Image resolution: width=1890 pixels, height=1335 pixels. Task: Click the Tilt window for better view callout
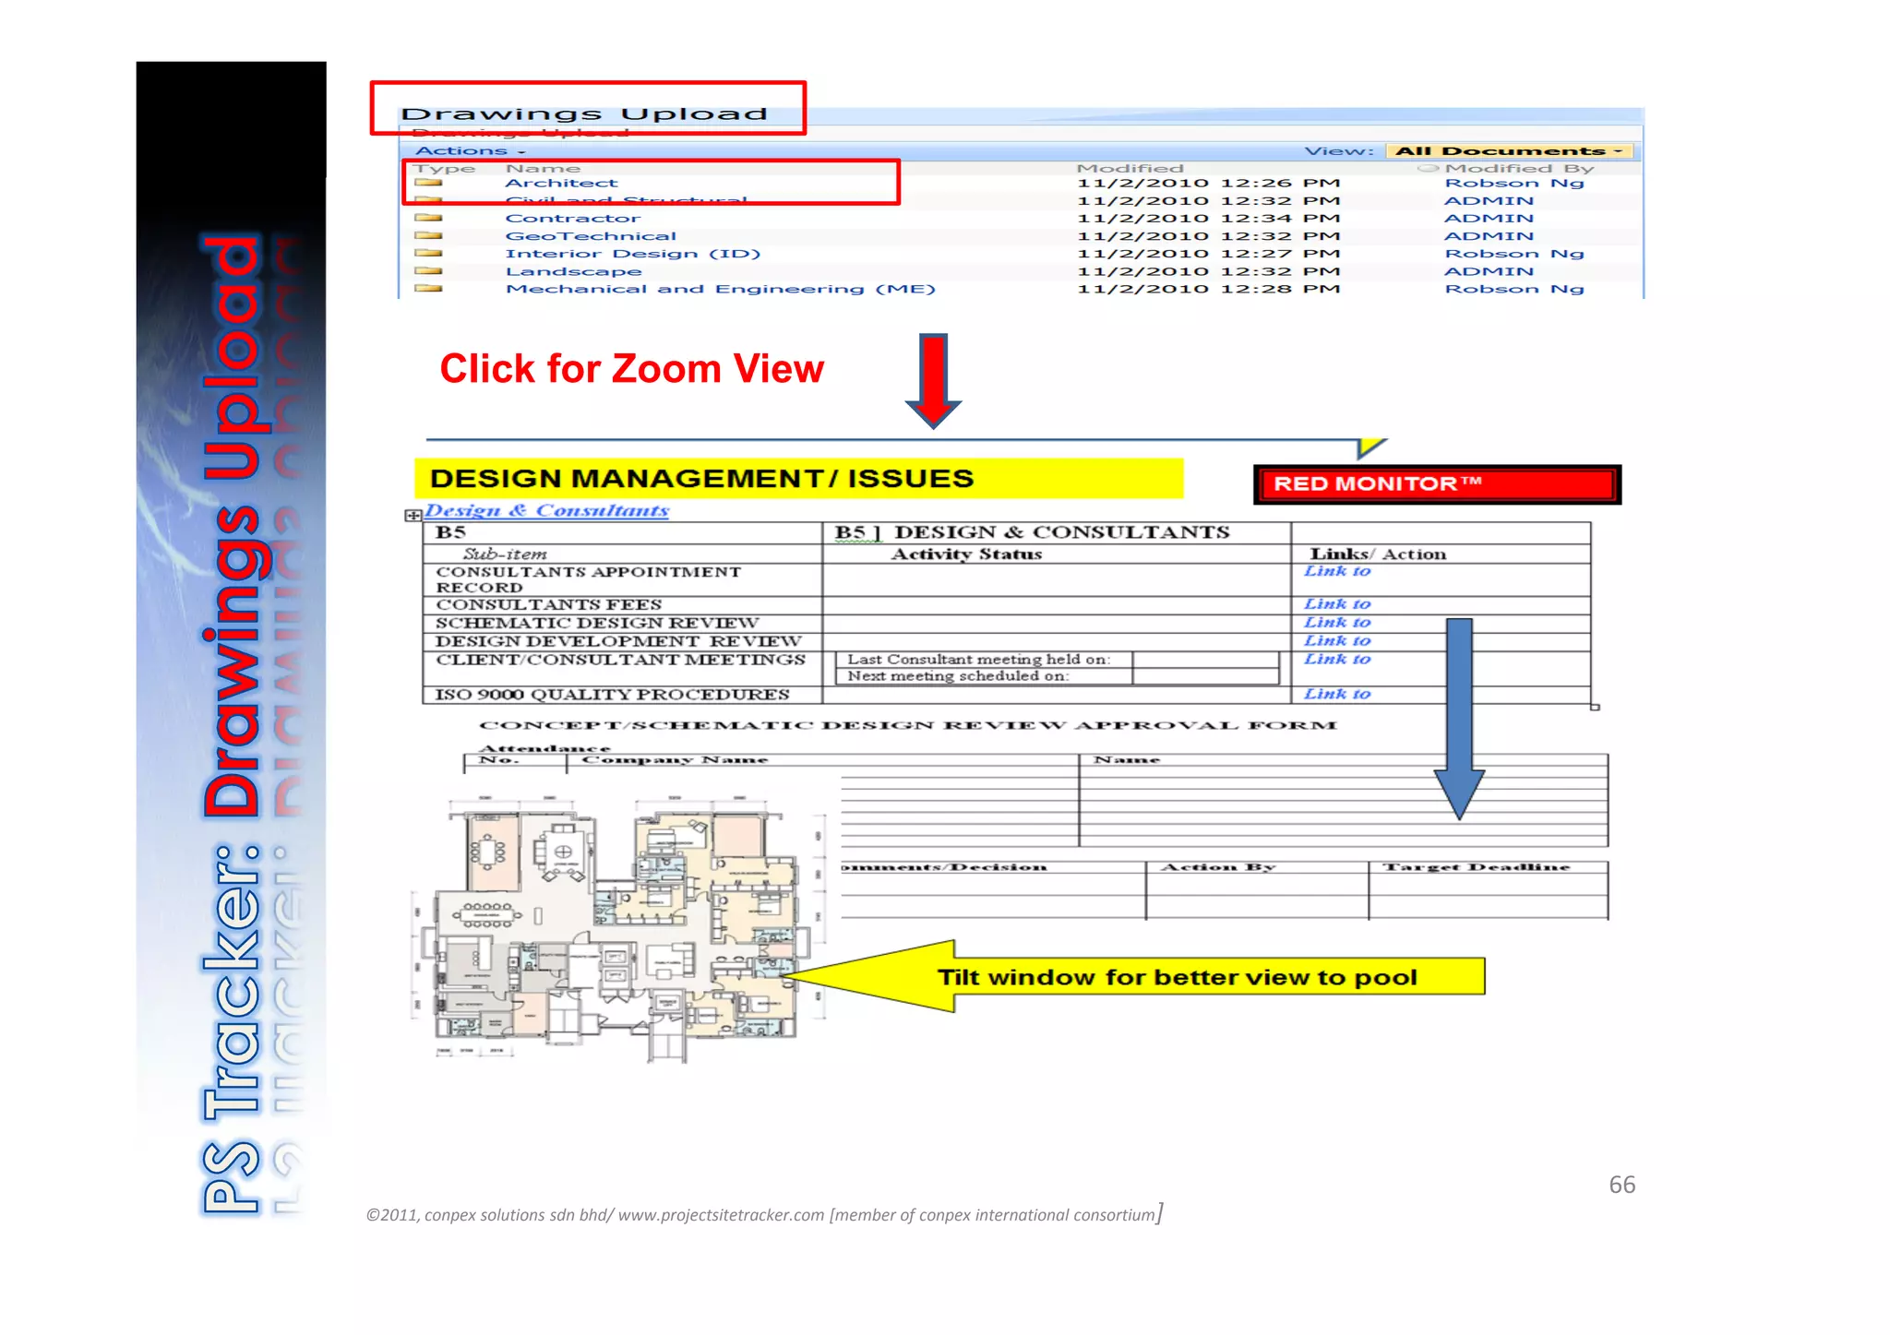pyautogui.click(x=1135, y=977)
